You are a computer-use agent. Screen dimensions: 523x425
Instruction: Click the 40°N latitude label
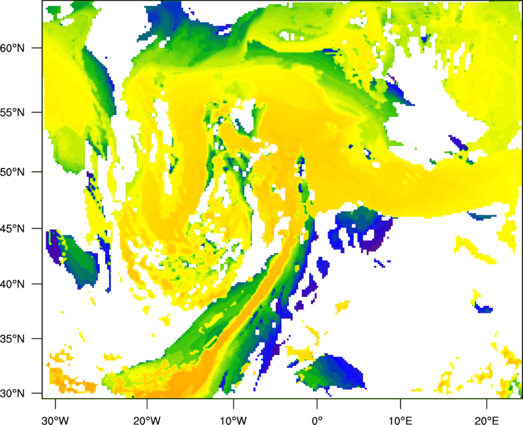(12, 284)
